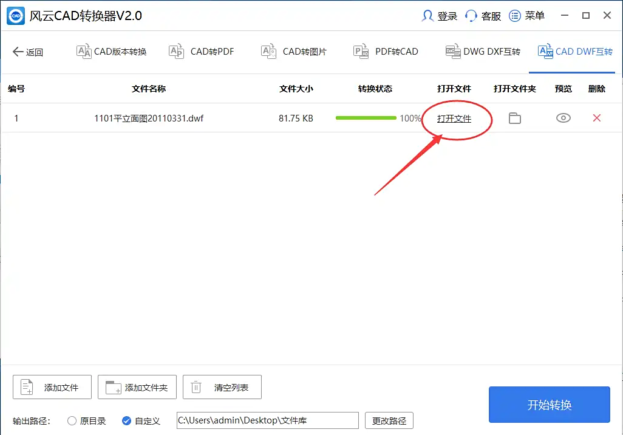Click the output path input field
This screenshot has width=623, height=435.
[267, 420]
